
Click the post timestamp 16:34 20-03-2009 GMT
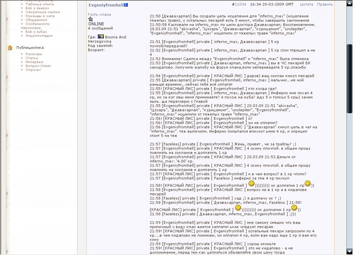tap(272, 4)
